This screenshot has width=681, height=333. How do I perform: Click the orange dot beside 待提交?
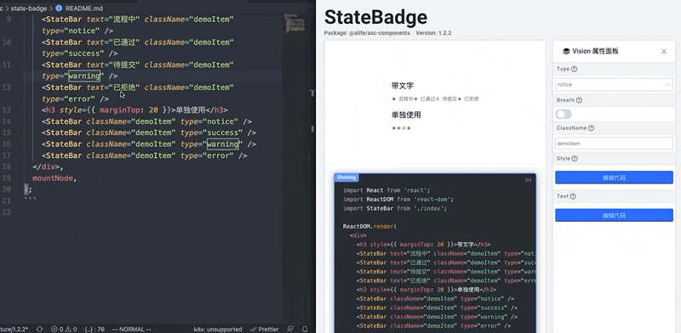tap(438, 99)
